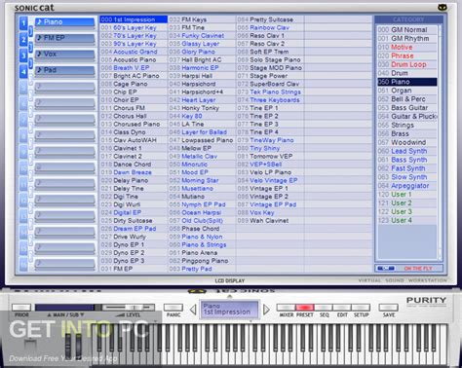Select channel number 1 button
The height and width of the screenshot is (368, 462).
pos(23,23)
